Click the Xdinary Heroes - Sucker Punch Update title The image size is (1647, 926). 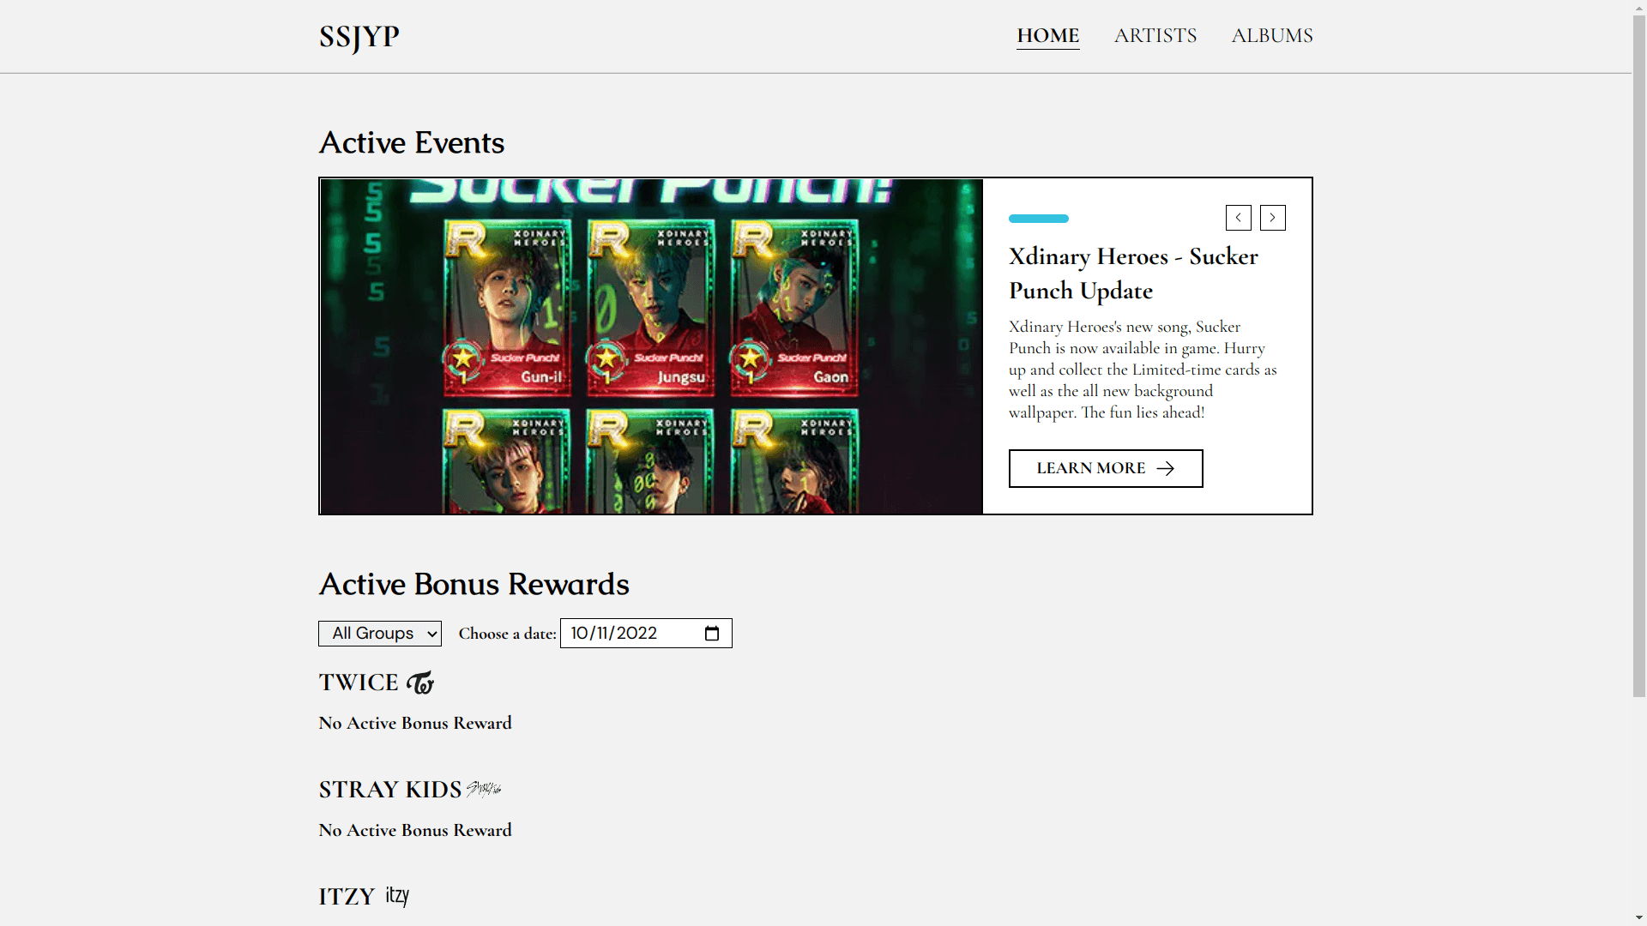[1133, 274]
